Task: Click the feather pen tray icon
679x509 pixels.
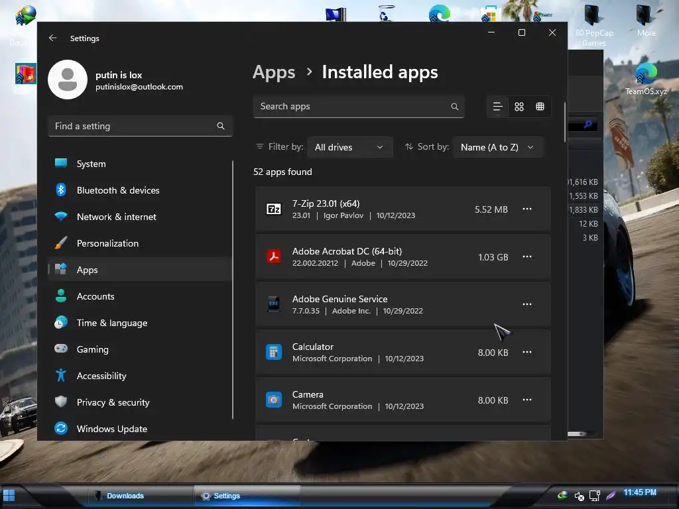Action: pos(611,495)
